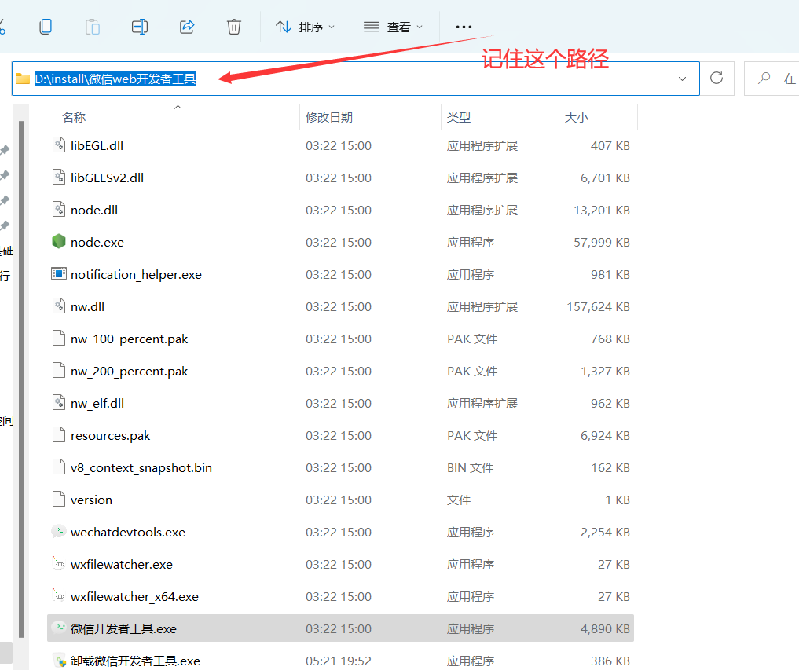Open the 排序 sort dropdown
The width and height of the screenshot is (799, 670).
pyautogui.click(x=305, y=27)
